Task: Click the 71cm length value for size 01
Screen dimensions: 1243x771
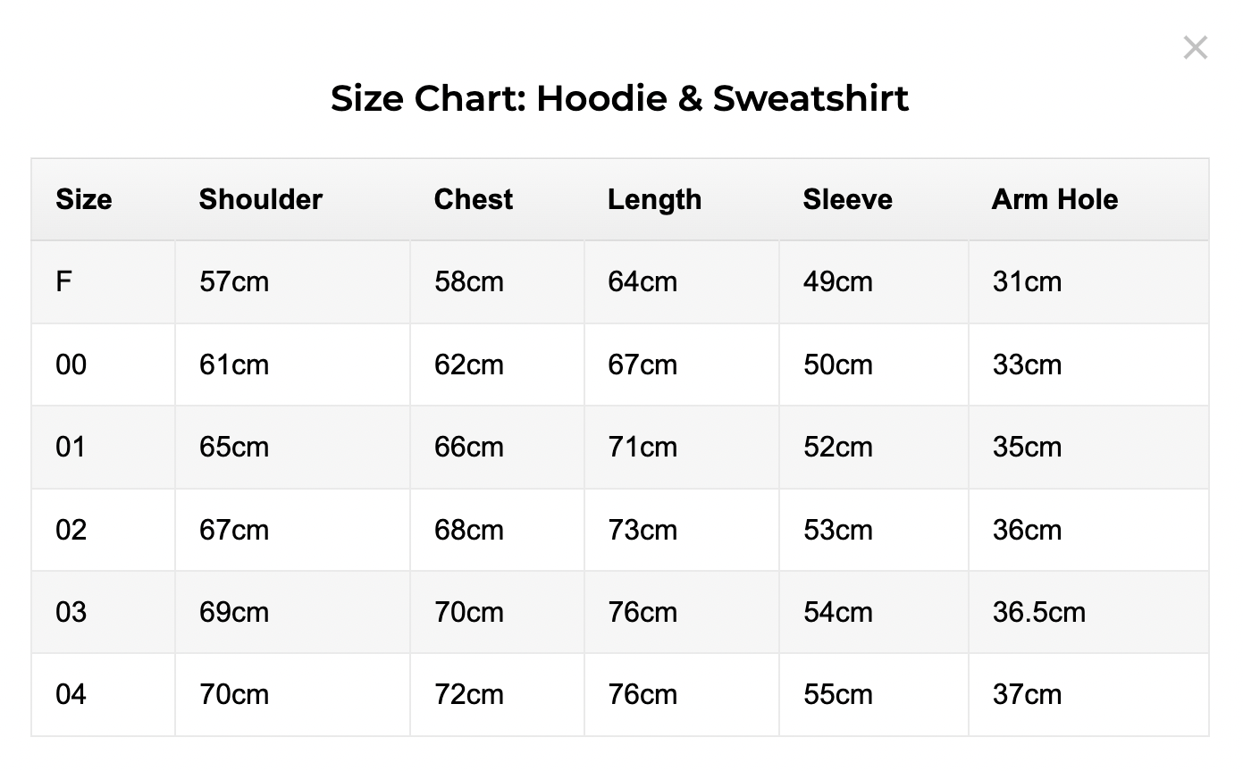Action: tap(642, 447)
